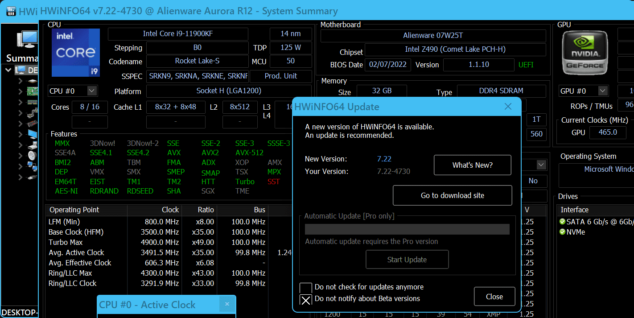Viewport: 634px width, 318px height.
Task: Click the GPU clock value 465.0
Action: point(608,132)
